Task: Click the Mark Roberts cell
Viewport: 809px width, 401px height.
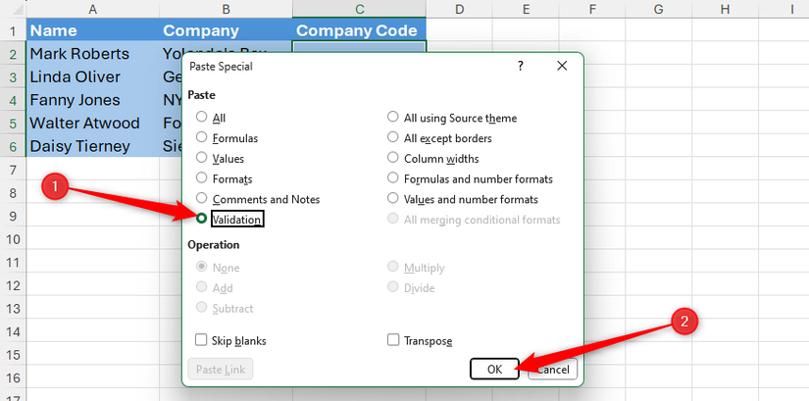Action: [93, 53]
